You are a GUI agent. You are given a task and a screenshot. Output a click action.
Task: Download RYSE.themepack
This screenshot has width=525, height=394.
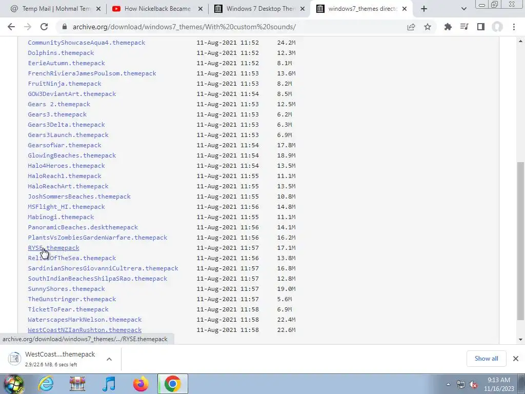tap(53, 248)
